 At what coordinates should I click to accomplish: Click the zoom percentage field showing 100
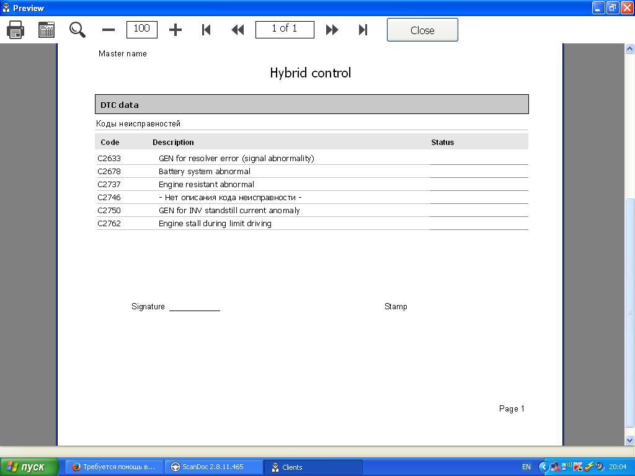[x=142, y=30]
